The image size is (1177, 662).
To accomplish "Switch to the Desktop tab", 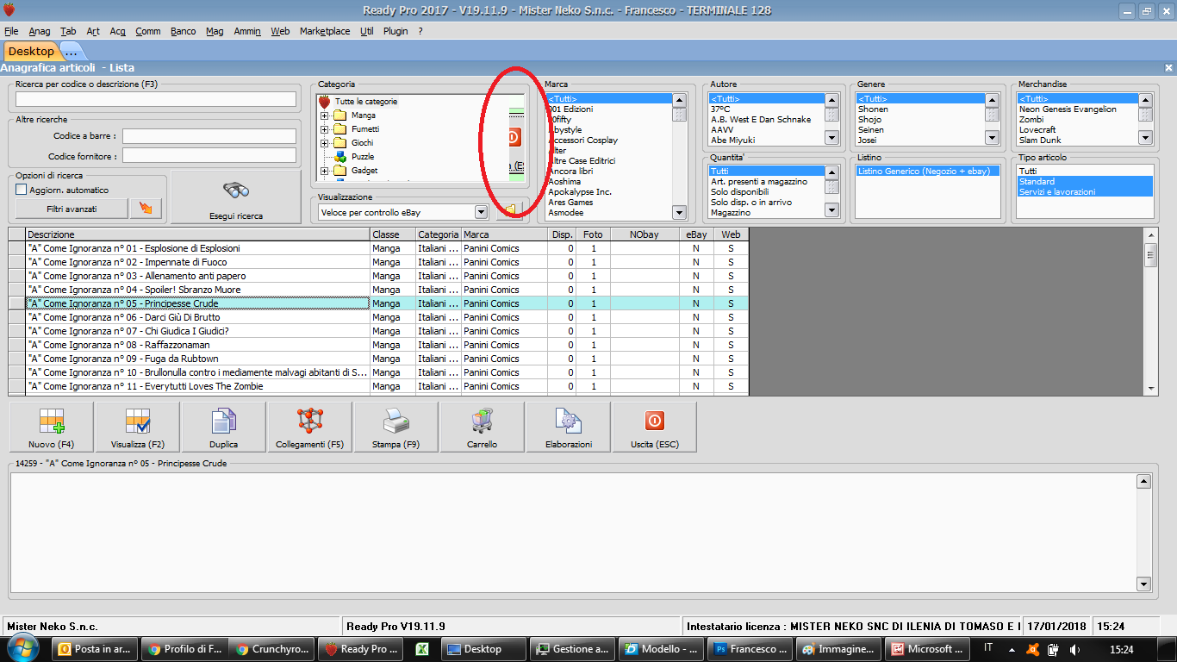I will 31,52.
